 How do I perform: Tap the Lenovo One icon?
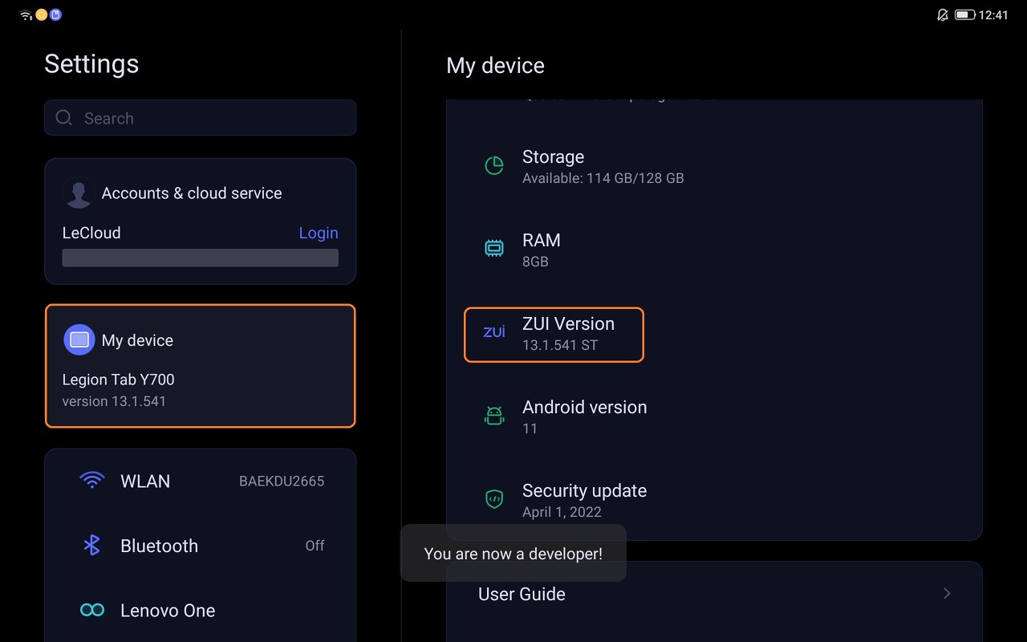click(x=92, y=610)
